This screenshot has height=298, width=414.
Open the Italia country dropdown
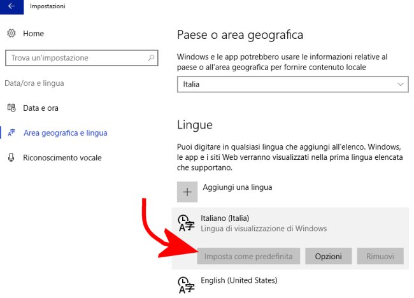tap(292, 85)
